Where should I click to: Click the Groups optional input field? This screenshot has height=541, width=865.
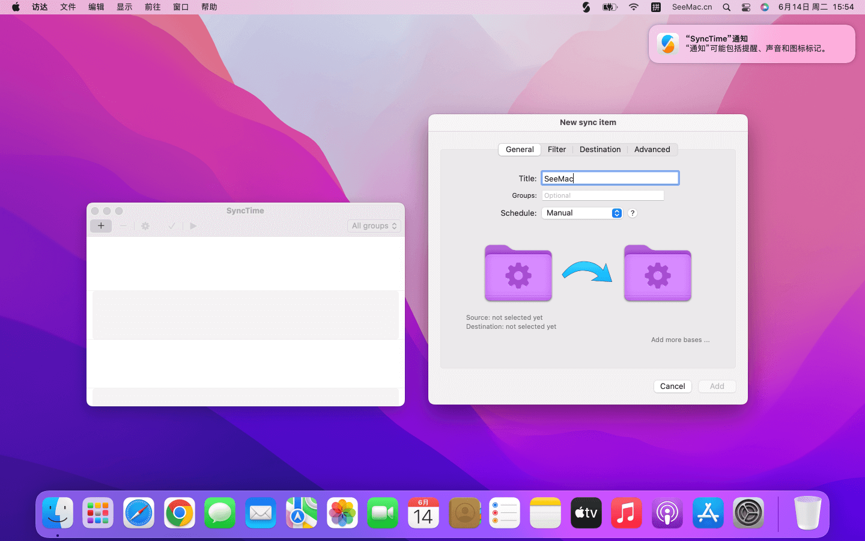pos(602,196)
